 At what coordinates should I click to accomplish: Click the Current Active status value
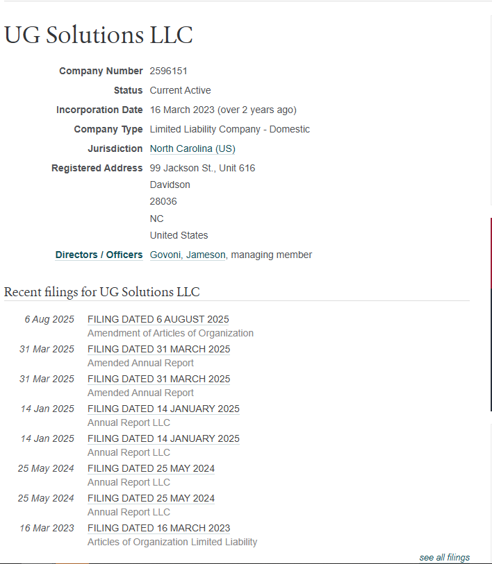[180, 91]
